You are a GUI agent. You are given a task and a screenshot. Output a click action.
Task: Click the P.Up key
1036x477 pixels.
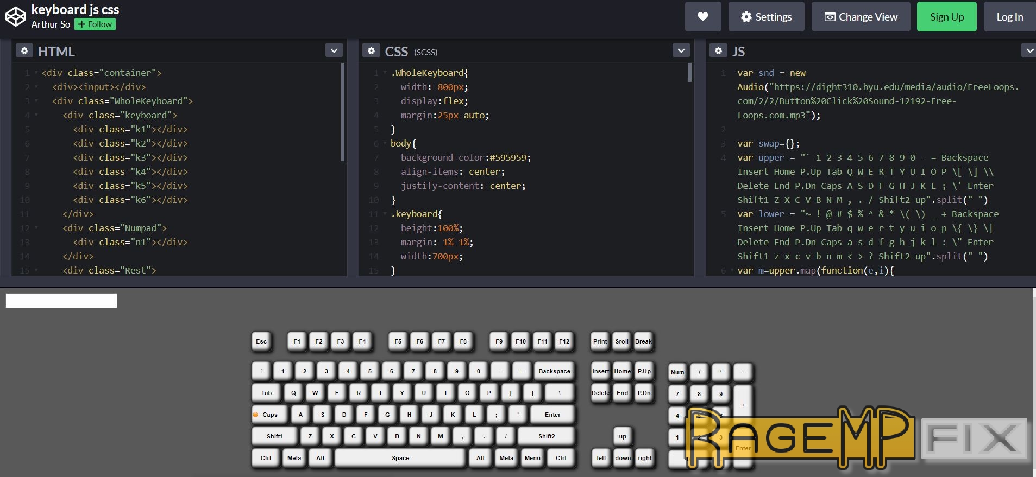pyautogui.click(x=644, y=371)
